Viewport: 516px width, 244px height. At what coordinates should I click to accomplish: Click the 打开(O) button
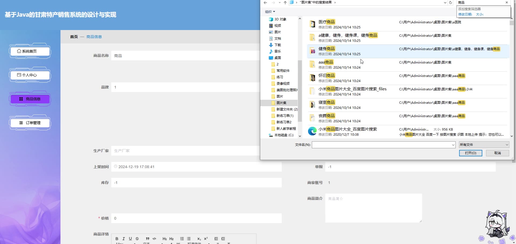click(470, 153)
